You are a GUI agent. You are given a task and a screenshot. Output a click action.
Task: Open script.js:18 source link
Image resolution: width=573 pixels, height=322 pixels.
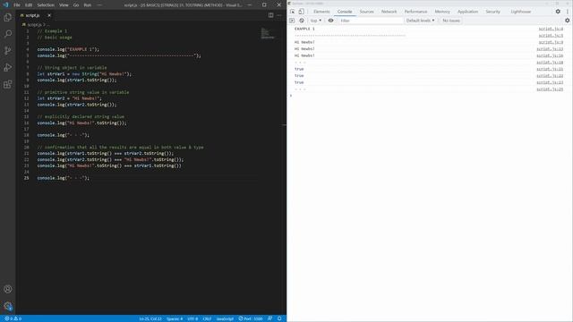[550, 63]
